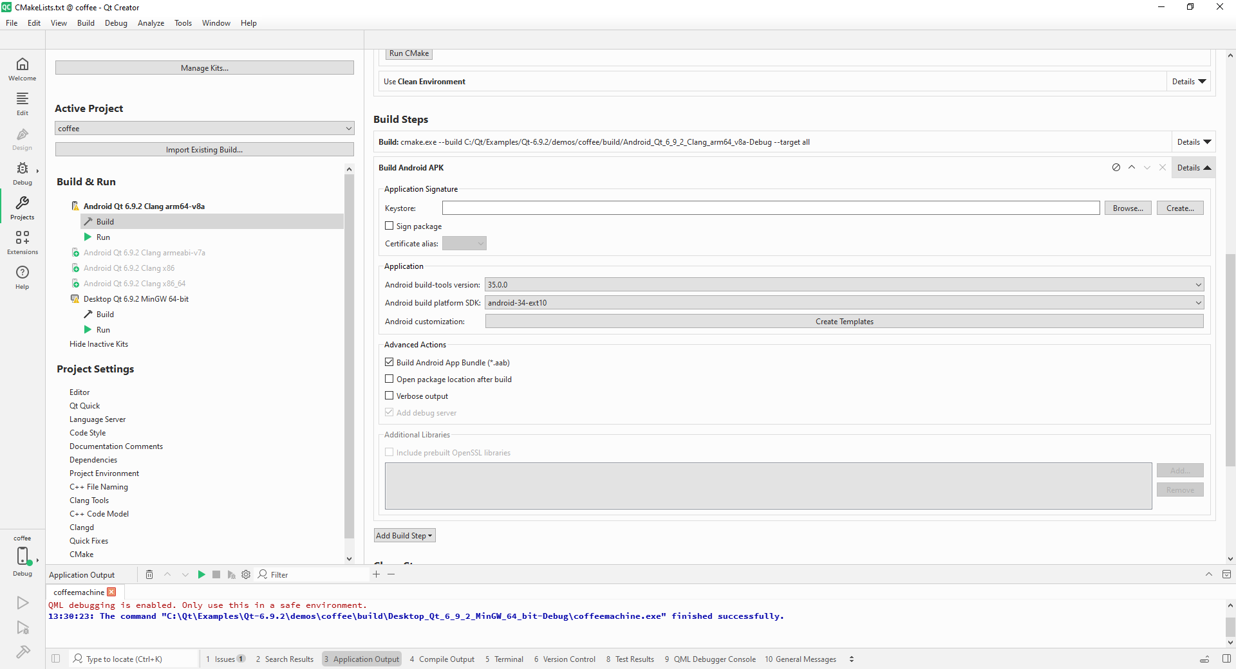Switch to the Issues output pane
Viewport: 1236px width, 669px height.
point(225,659)
